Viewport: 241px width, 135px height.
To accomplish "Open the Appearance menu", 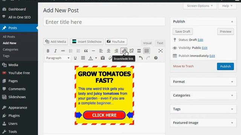I will pos(19,108).
